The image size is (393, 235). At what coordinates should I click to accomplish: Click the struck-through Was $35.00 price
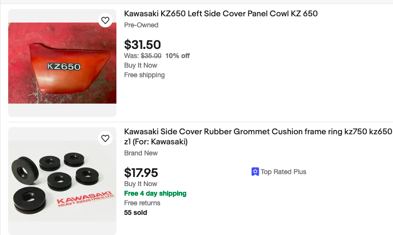151,56
